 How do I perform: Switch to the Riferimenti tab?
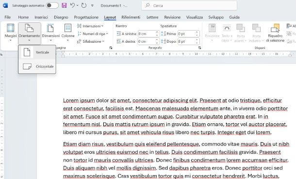[x=131, y=17]
